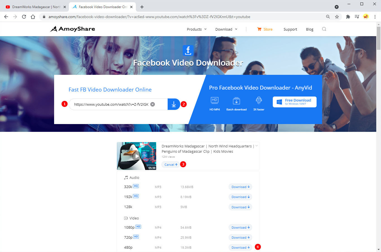This screenshot has width=381, height=252.
Task: Click the 54.6MB file size text
Action: [x=186, y=228]
